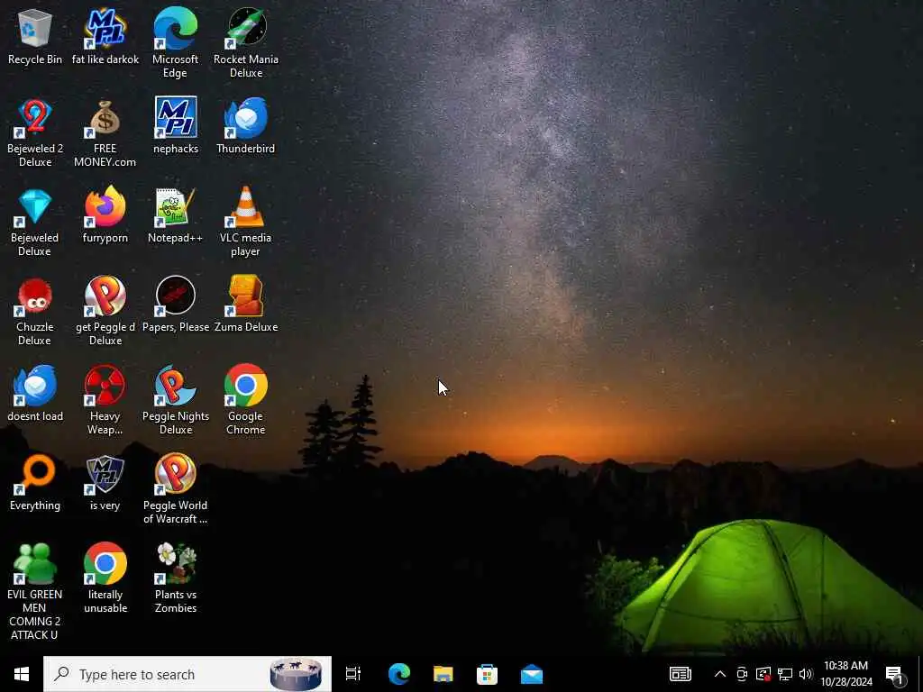This screenshot has width=923, height=692.
Task: Select the 'is very' shield shortcut icon
Action: point(105,475)
